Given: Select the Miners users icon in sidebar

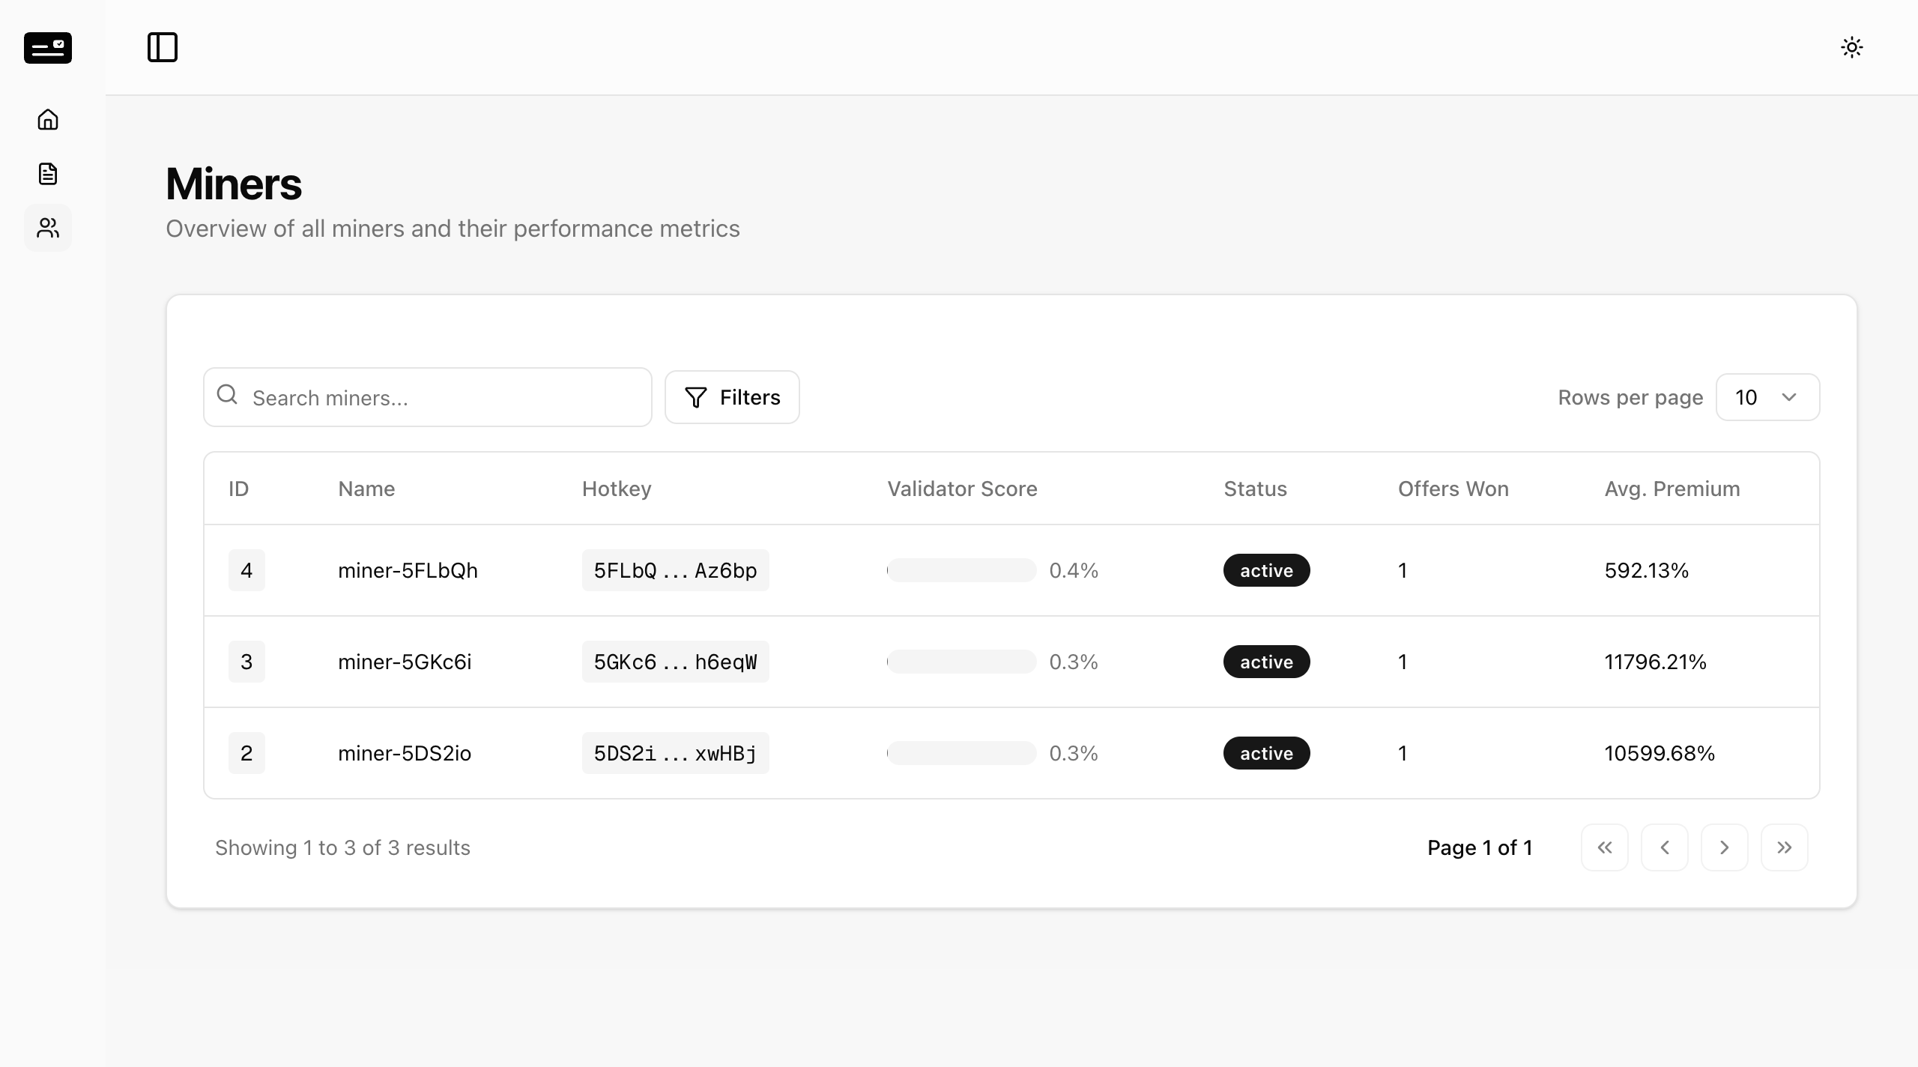Looking at the screenshot, I should (x=48, y=228).
